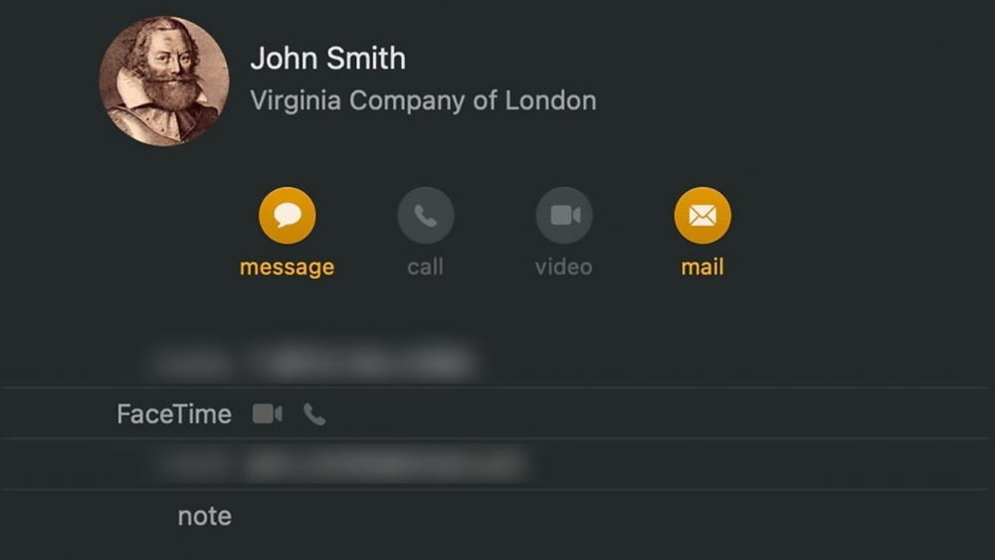Click the orange message bubble icon
Image resolution: width=995 pixels, height=560 pixels.
tap(287, 216)
